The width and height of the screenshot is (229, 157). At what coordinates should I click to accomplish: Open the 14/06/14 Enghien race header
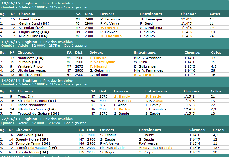[x=19, y=81]
